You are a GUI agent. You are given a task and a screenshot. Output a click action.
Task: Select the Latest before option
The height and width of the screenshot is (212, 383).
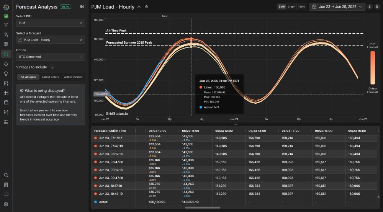pos(51,77)
